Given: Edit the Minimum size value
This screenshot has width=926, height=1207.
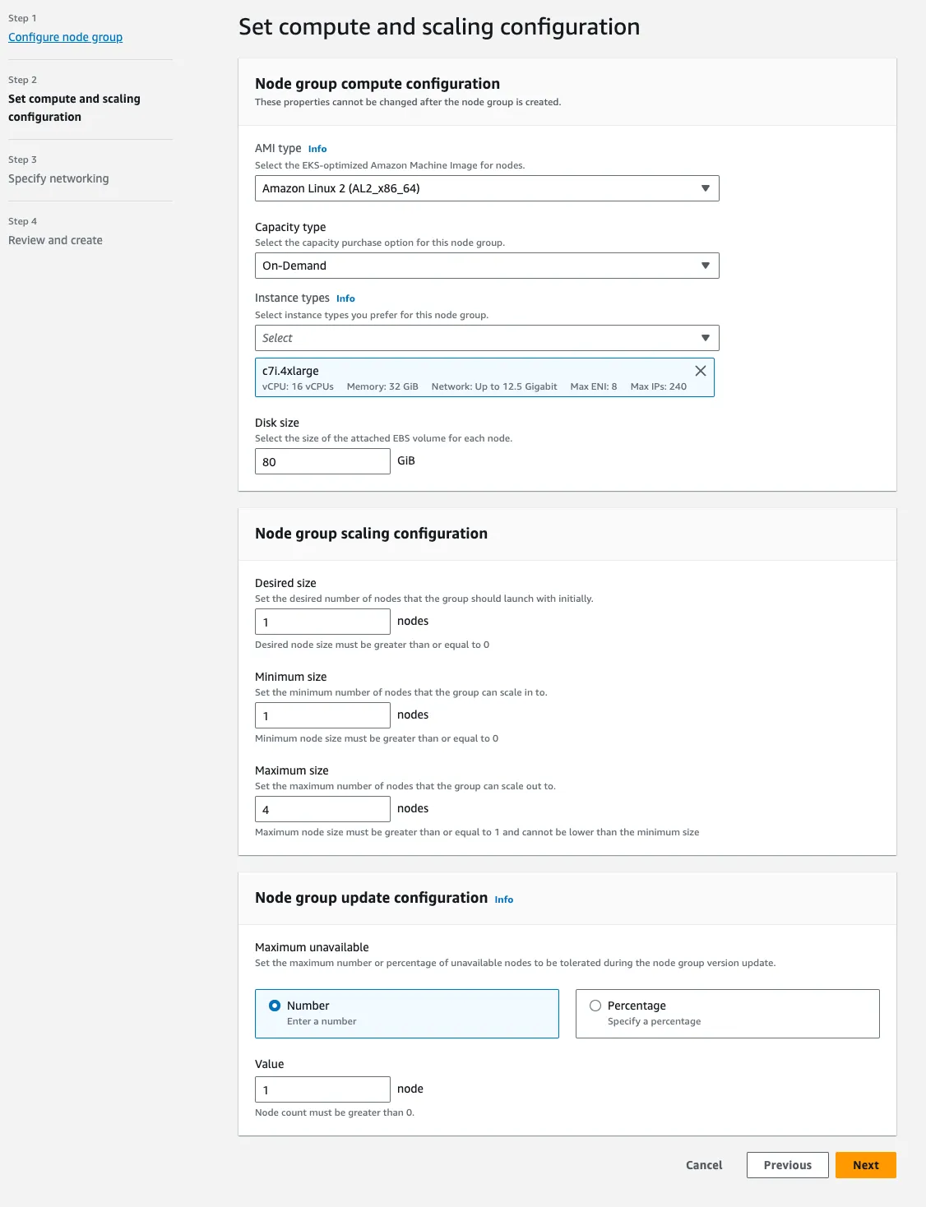Looking at the screenshot, I should (322, 714).
